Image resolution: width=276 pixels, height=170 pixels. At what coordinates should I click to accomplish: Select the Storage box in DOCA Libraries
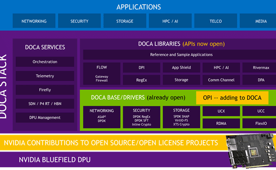[x=181, y=80]
